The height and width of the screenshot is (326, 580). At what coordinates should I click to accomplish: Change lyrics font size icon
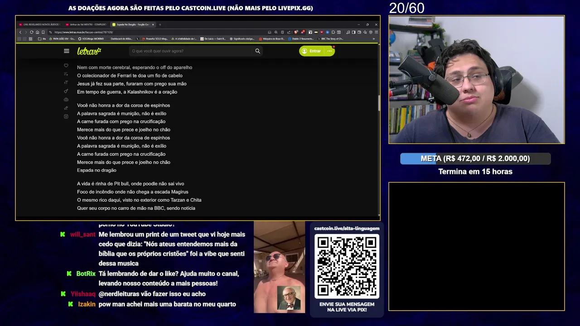point(66,82)
